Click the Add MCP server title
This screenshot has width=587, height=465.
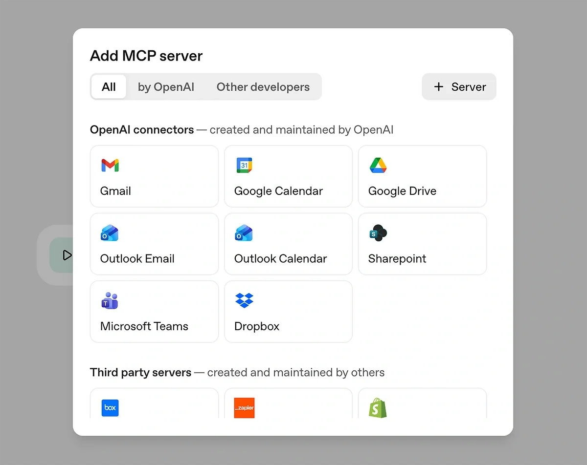(x=146, y=56)
